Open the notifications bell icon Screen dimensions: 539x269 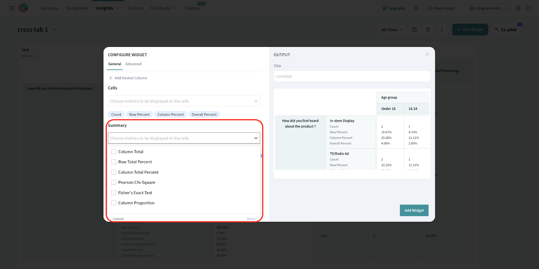coord(416,8)
